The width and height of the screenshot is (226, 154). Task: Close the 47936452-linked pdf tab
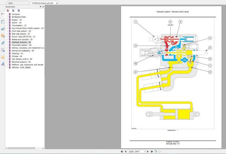click(x=57, y=3)
